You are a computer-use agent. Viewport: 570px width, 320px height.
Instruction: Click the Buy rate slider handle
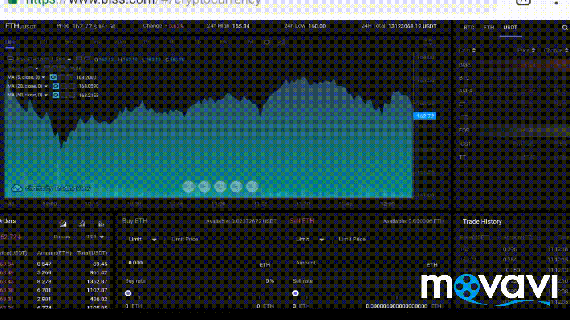(128, 293)
